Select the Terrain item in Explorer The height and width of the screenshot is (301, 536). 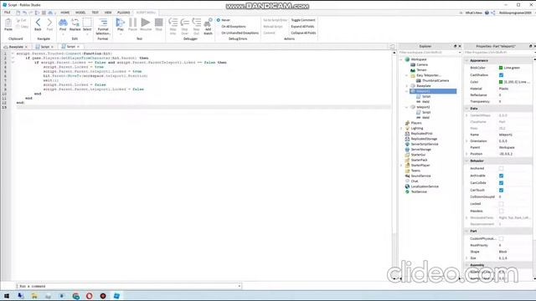pos(421,70)
